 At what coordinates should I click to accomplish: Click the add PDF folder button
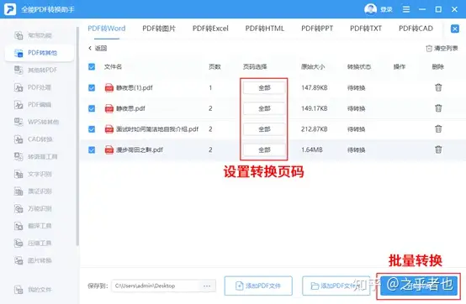(x=336, y=286)
